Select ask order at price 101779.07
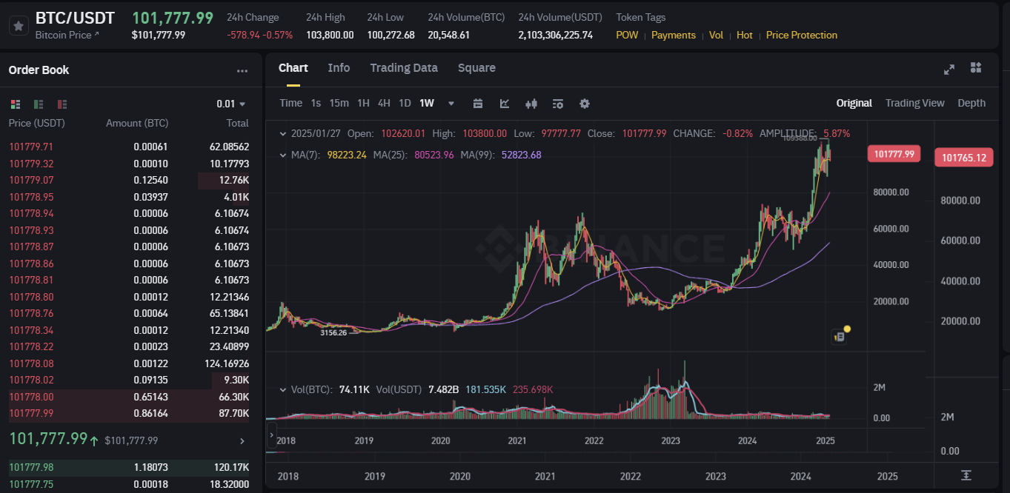The image size is (1010, 493). tap(131, 180)
